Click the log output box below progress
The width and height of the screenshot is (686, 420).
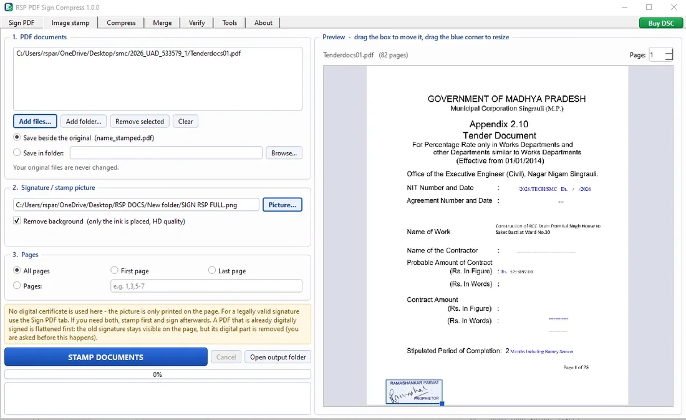[158, 399]
